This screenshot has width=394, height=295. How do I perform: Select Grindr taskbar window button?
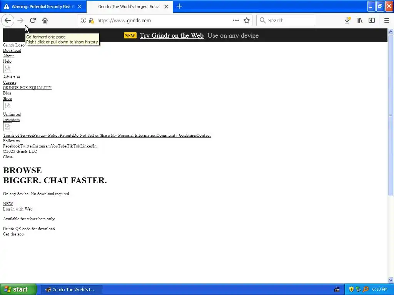[71, 290]
